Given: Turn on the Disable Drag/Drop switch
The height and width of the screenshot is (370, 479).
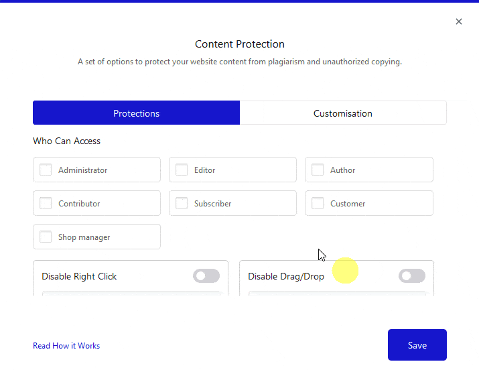Looking at the screenshot, I should coord(411,276).
